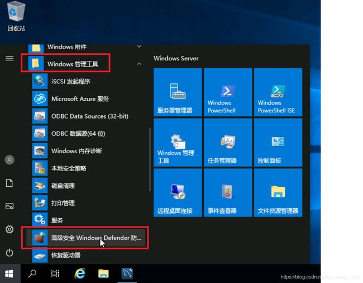This screenshot has width=363, height=283.
Task: Open Task View on taskbar
Action: (55, 273)
